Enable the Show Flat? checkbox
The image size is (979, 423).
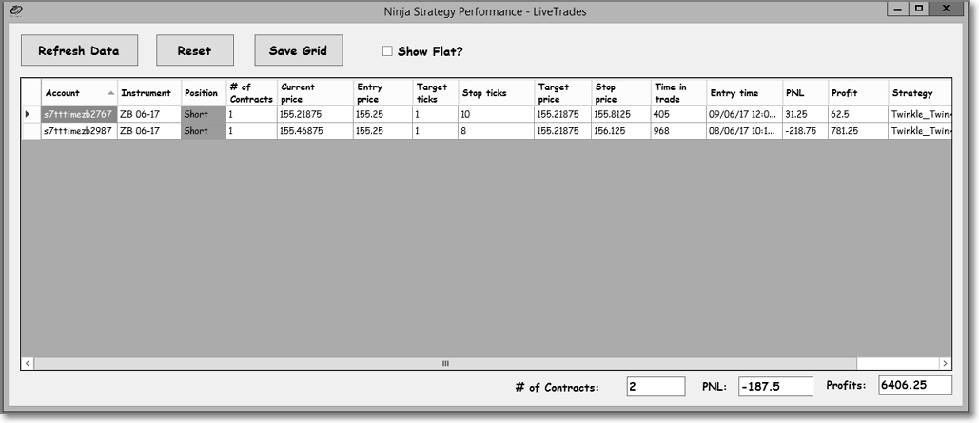pyautogui.click(x=387, y=51)
